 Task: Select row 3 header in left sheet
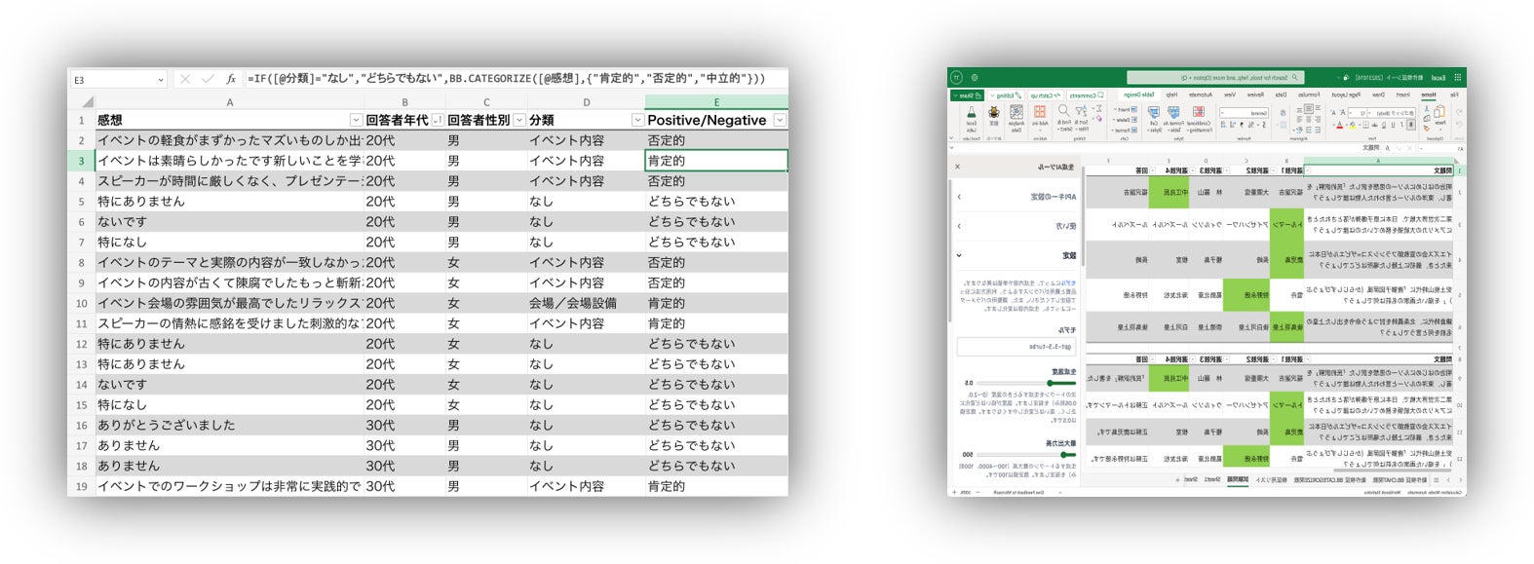(x=81, y=161)
